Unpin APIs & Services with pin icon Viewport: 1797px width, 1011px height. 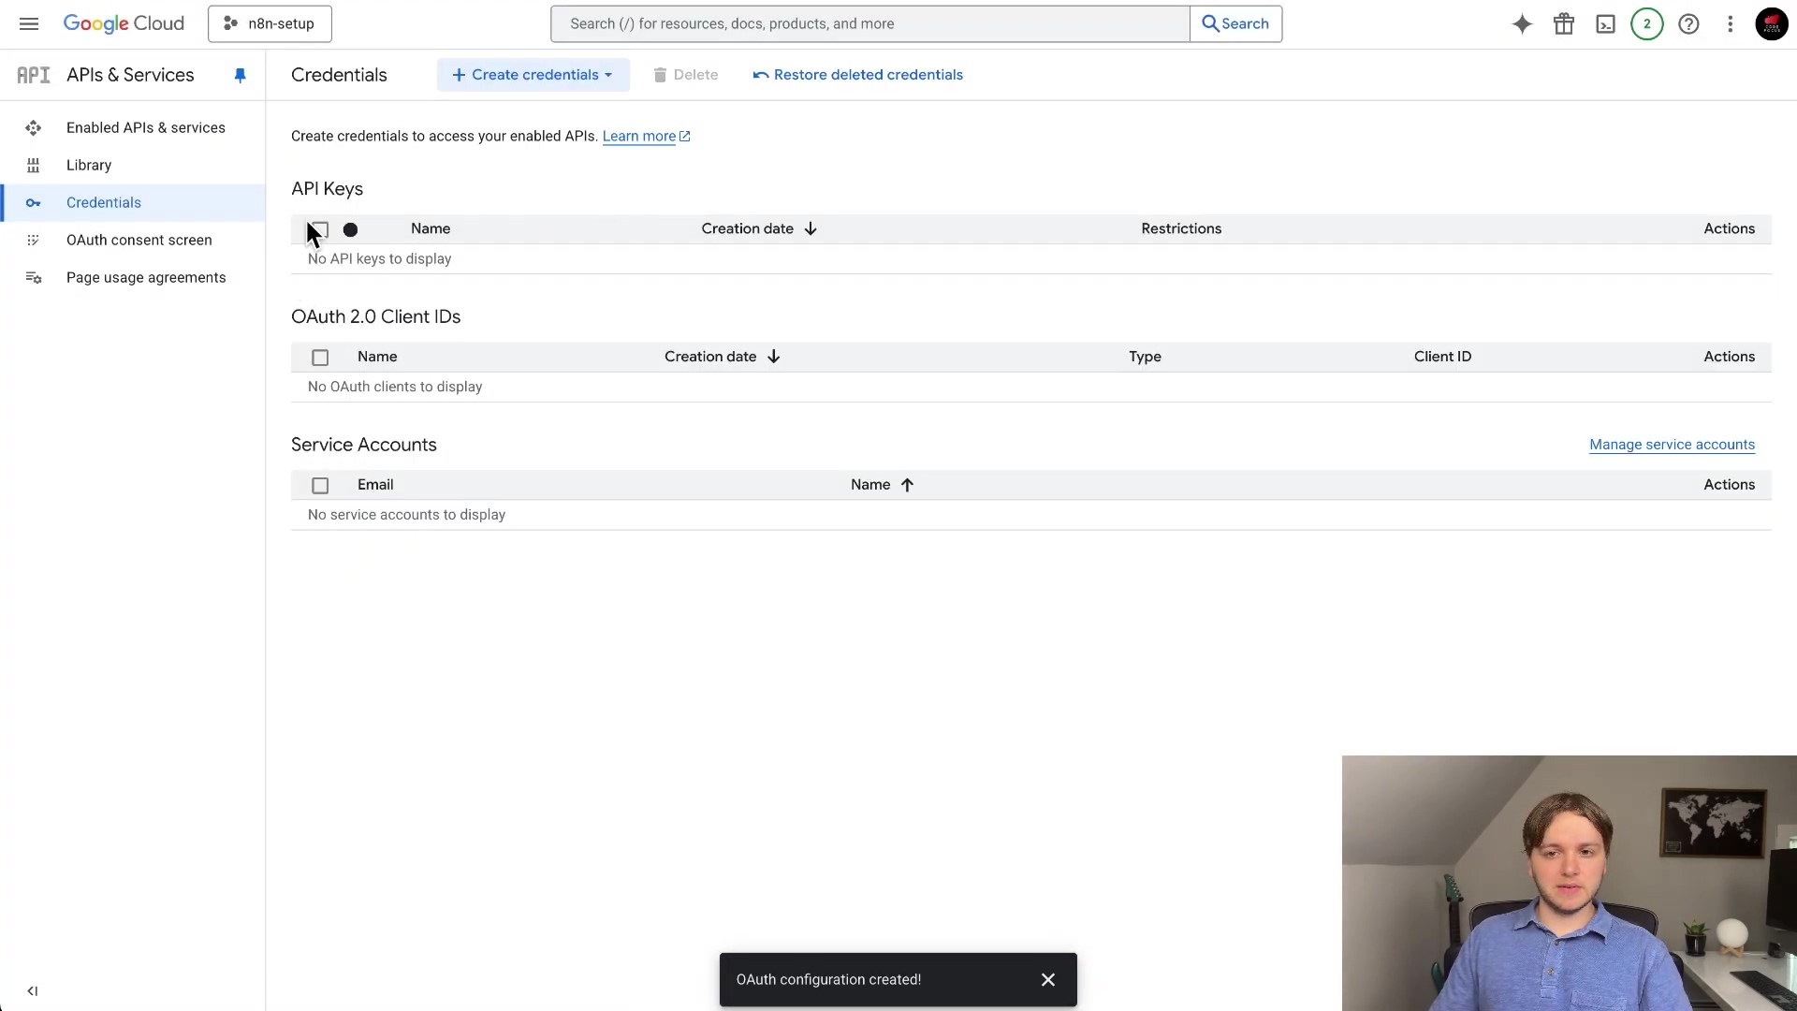coord(240,76)
